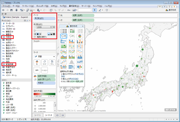The width and height of the screenshot is (180, 122).
Task: Click the 合計(利益) pill on Marks card
Action: tap(46, 76)
